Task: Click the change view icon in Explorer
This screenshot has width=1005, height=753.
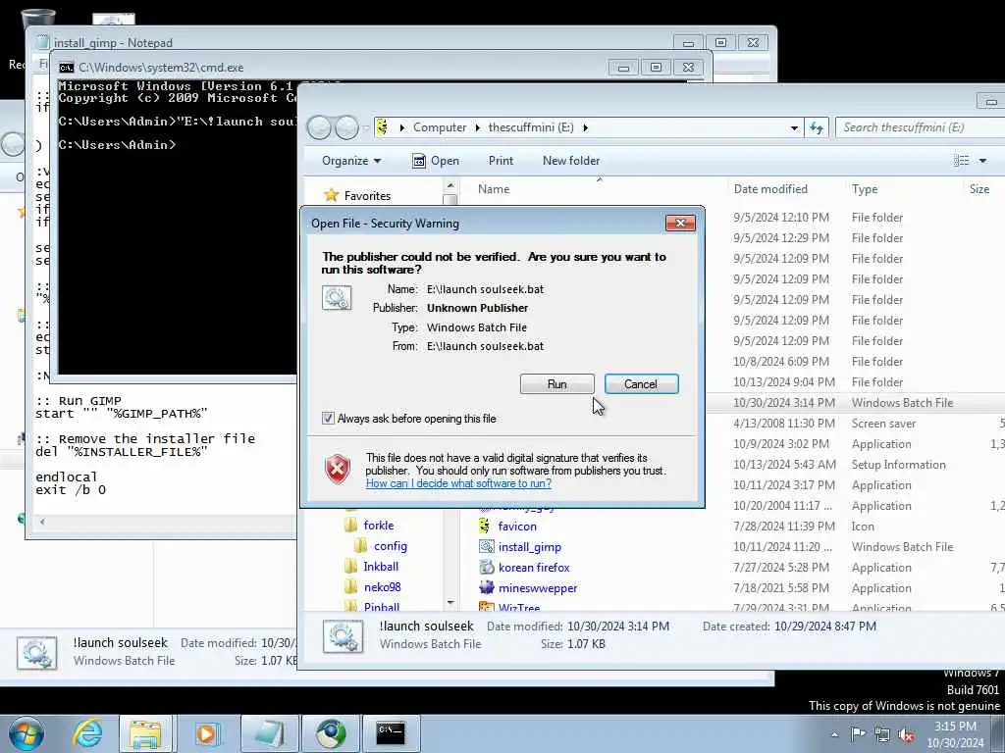Action: [x=961, y=161]
